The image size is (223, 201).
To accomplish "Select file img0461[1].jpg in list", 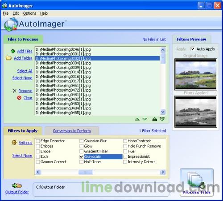I will pyautogui.click(x=98, y=85).
